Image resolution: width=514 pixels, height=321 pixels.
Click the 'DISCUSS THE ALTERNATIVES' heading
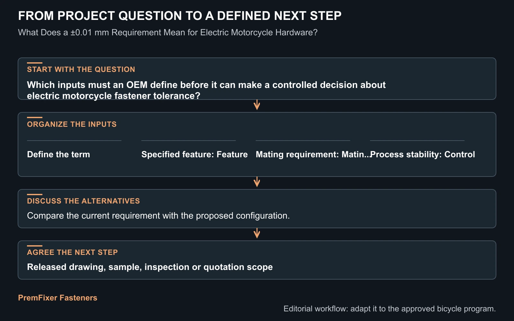coord(84,201)
